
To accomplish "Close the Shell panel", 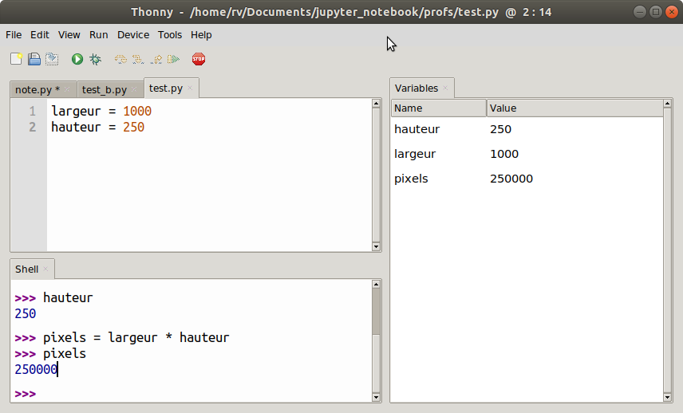I will point(45,269).
